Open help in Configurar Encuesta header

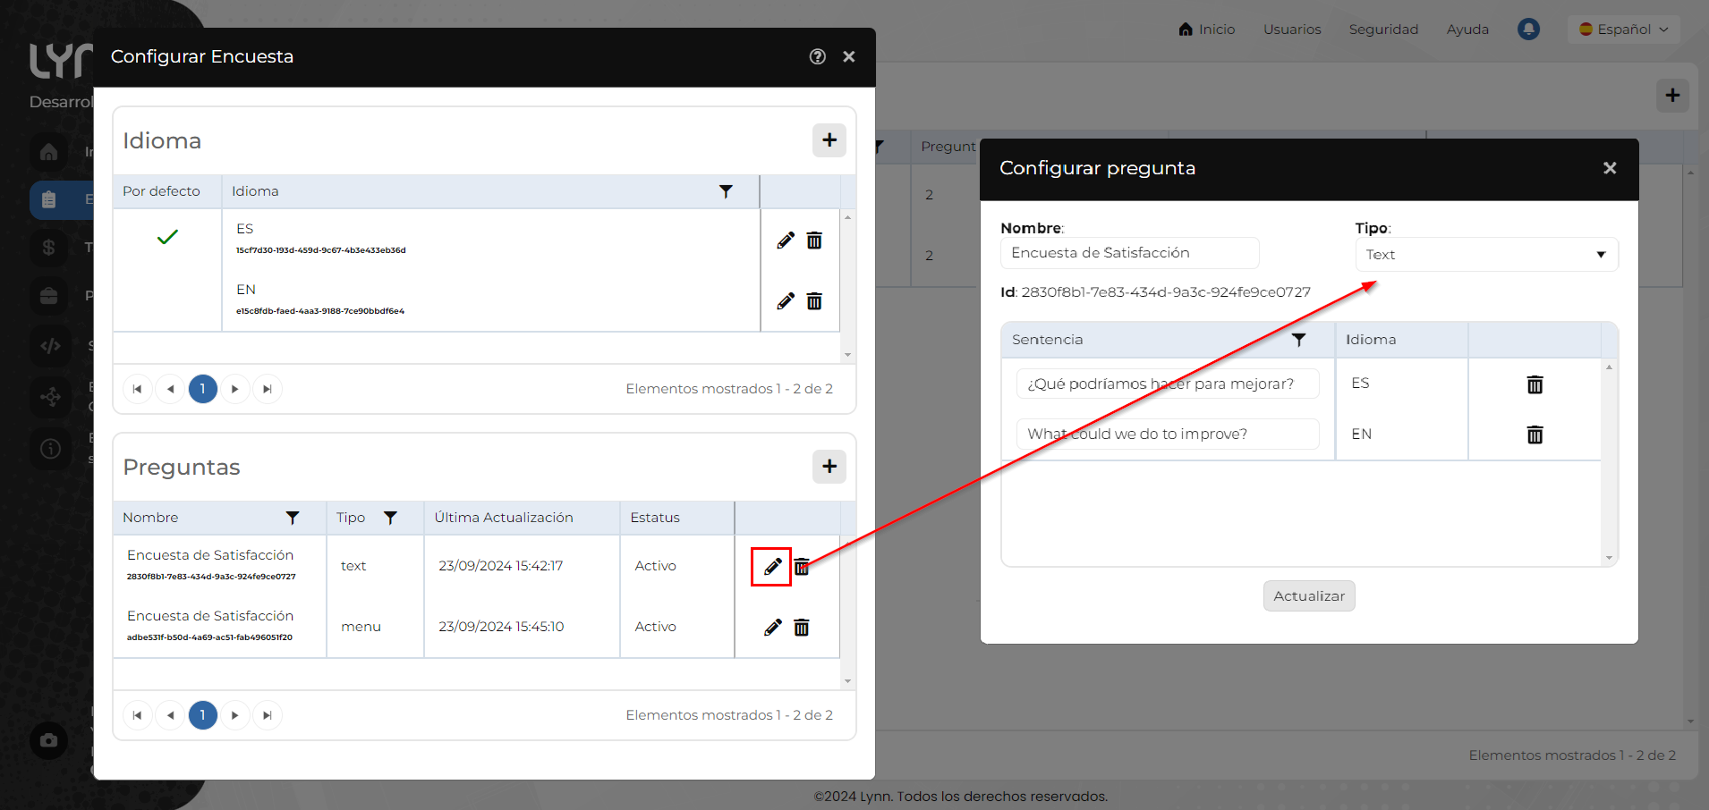point(817,57)
